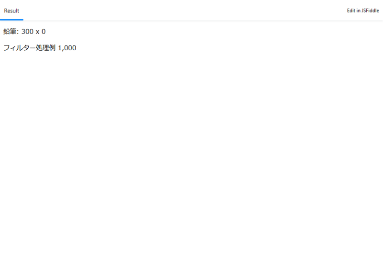Screen dimensions: 383x266
Task: Click the 処理例 kanji characters
Action: click(x=46, y=48)
